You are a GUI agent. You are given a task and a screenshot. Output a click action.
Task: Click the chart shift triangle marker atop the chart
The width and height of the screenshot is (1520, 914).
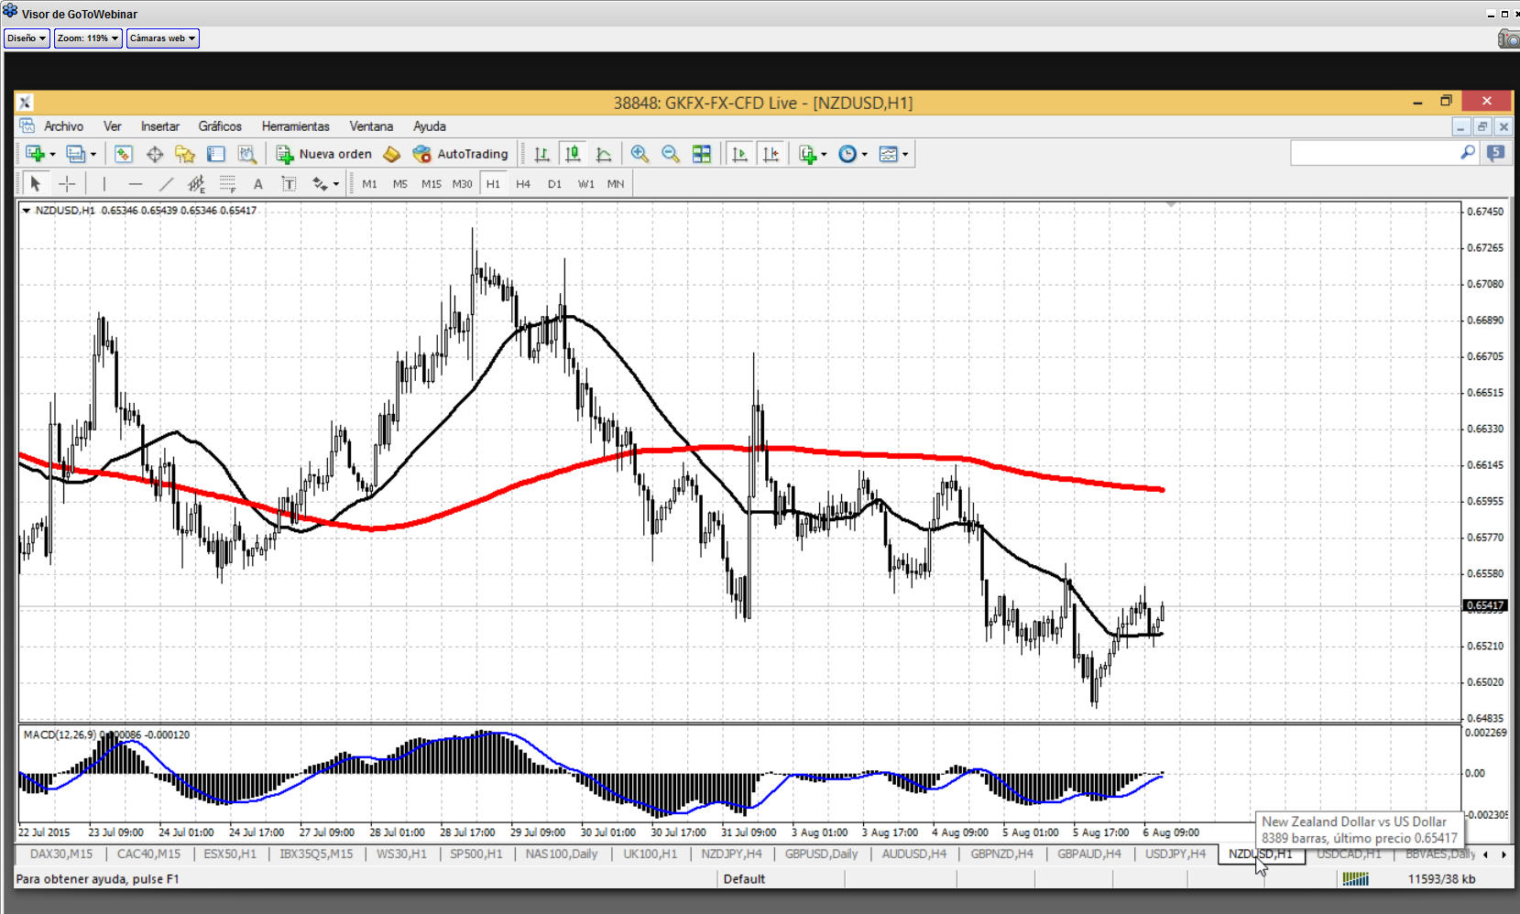(x=1171, y=204)
